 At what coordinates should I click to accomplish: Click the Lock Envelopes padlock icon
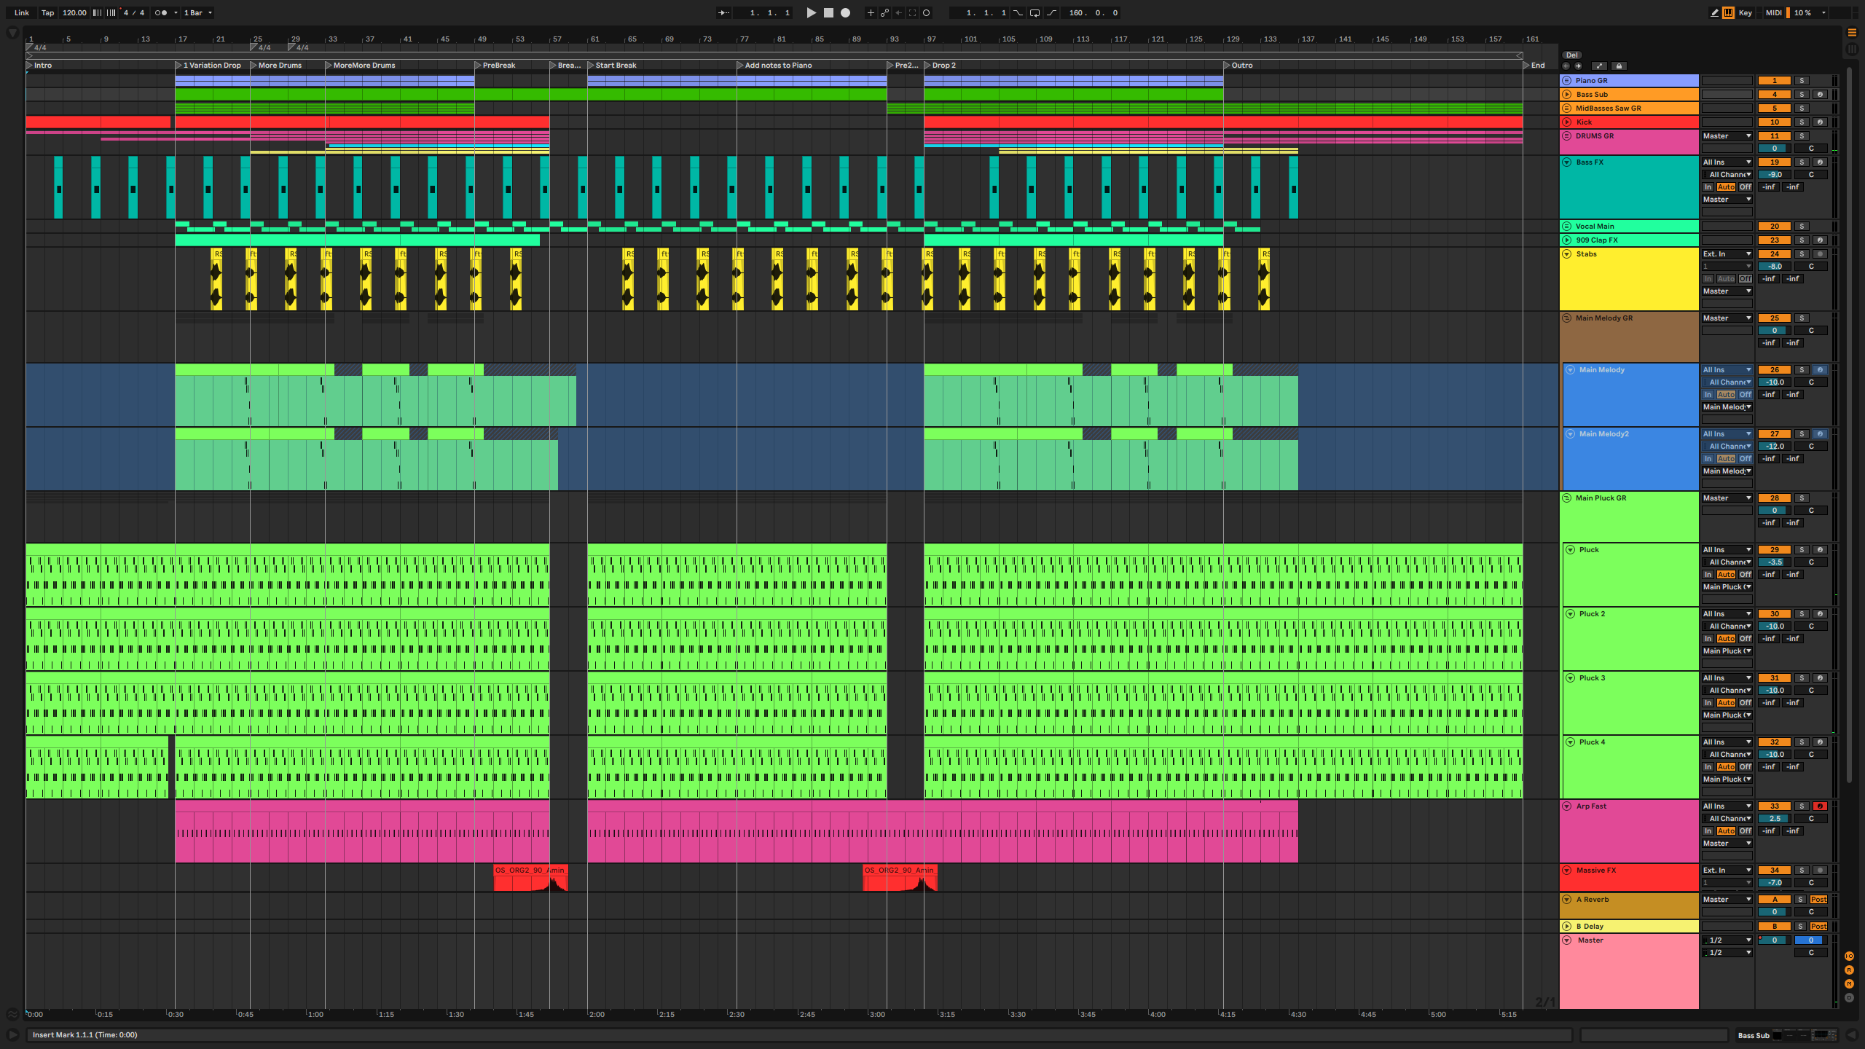tap(1619, 66)
